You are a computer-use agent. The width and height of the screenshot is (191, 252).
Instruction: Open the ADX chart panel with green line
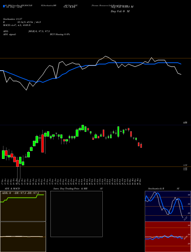(23, 206)
